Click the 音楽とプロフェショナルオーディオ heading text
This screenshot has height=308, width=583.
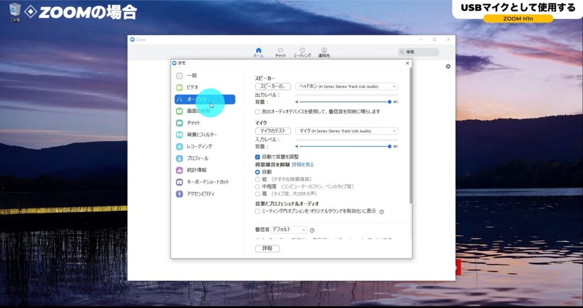point(287,204)
